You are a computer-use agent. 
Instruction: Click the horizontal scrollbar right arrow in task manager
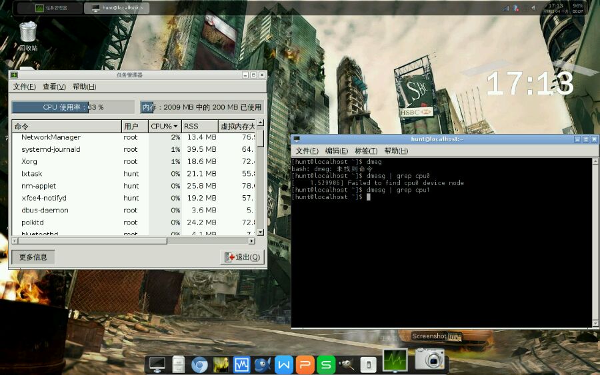pyautogui.click(x=252, y=241)
